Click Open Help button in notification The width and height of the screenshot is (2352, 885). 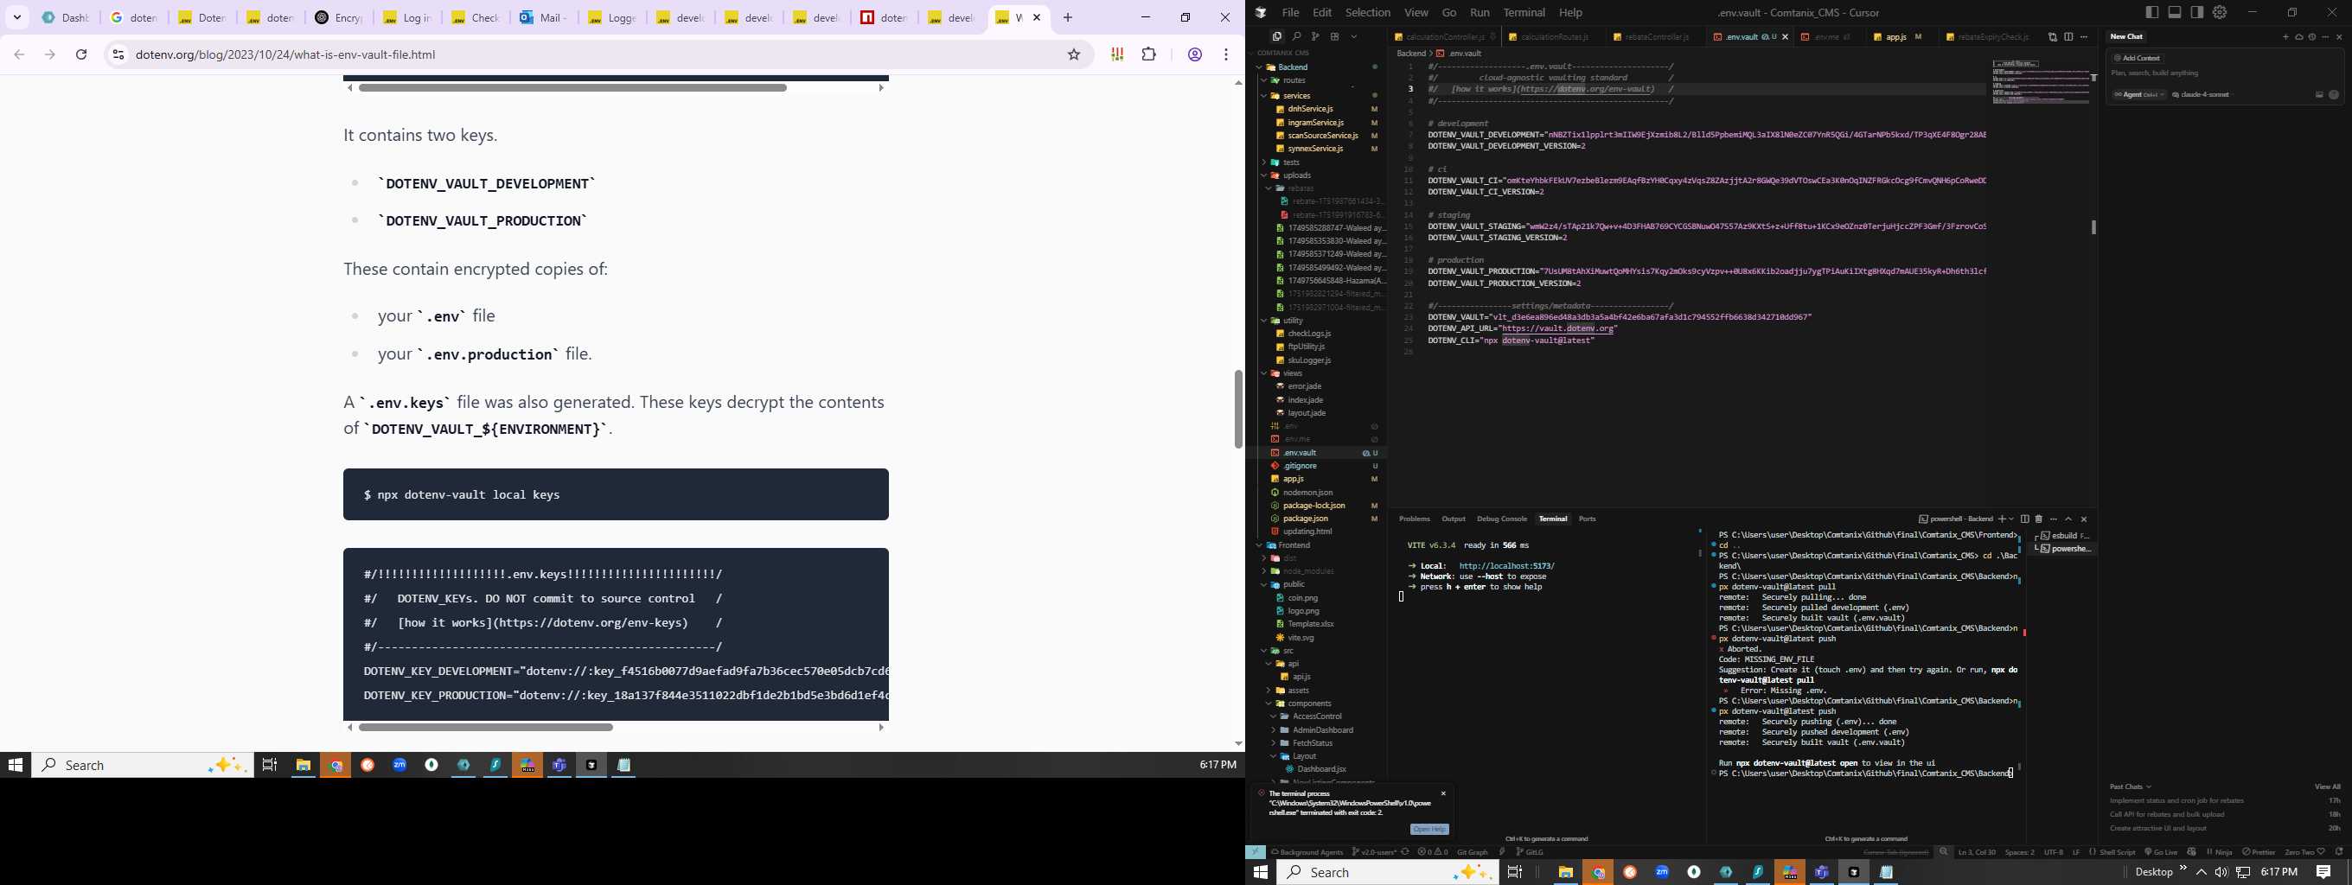click(x=1428, y=830)
